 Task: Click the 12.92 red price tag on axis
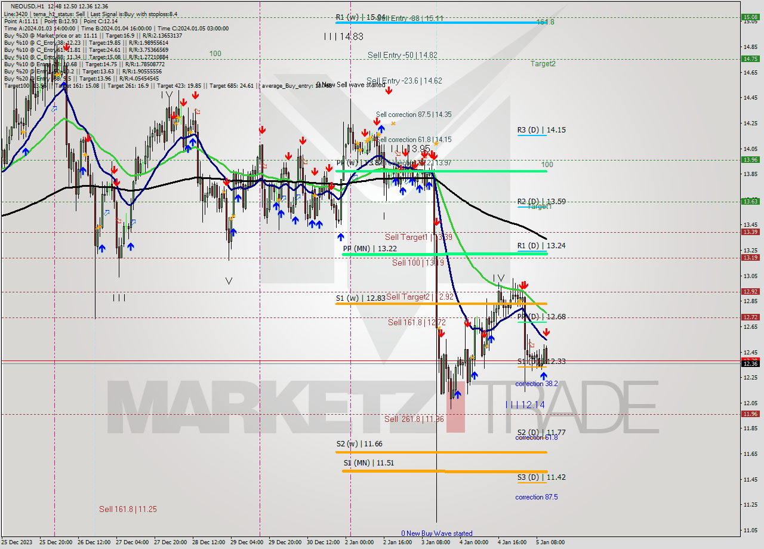[x=750, y=291]
